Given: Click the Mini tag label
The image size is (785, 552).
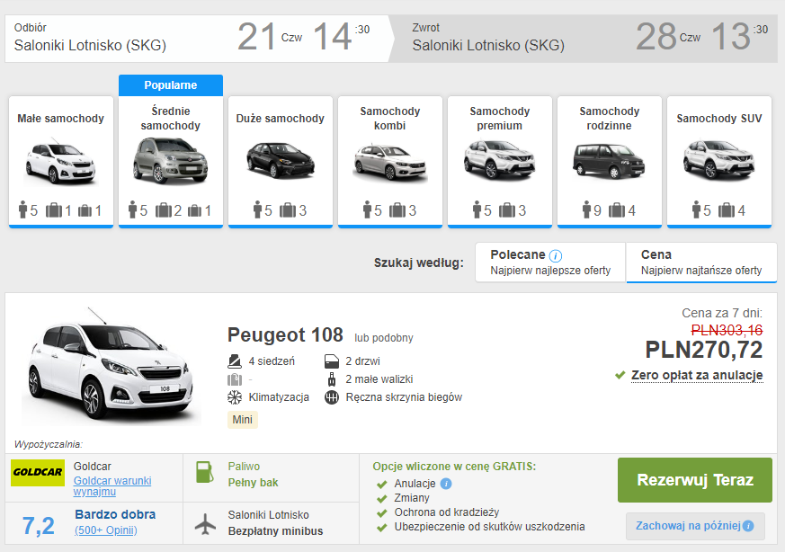Looking at the screenshot, I should click(x=242, y=419).
